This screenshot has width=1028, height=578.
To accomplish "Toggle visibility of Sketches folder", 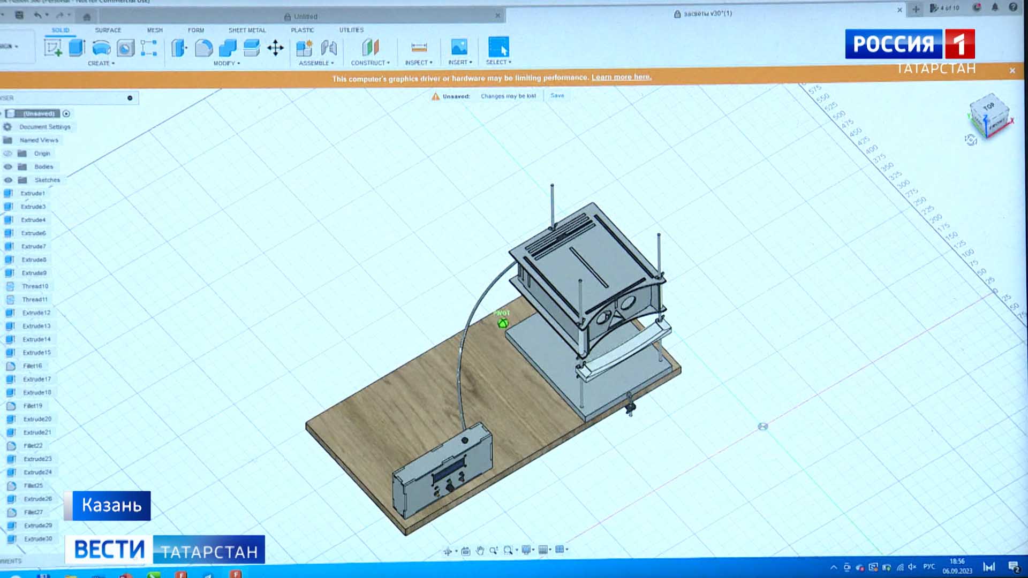I will (8, 180).
